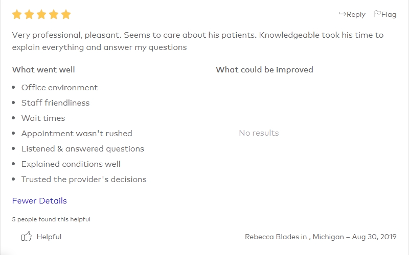Select the 'What went well' heading
Image resolution: width=409 pixels, height=255 pixels.
coord(43,70)
